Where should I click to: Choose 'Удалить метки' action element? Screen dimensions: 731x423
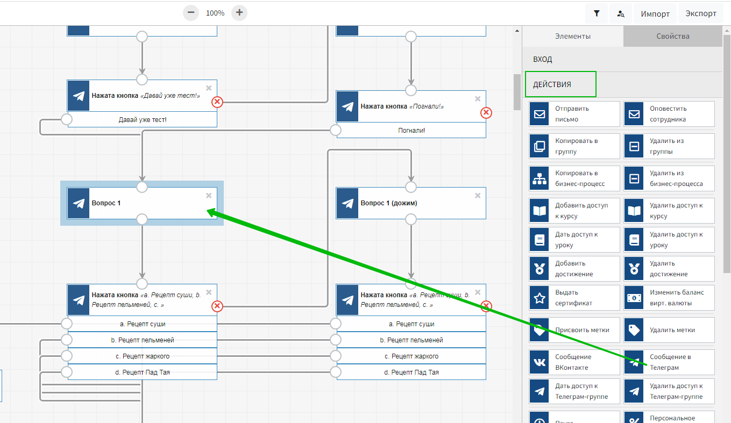coord(669,330)
